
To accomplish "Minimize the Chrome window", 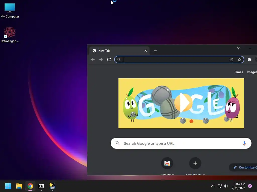I will point(250,48).
